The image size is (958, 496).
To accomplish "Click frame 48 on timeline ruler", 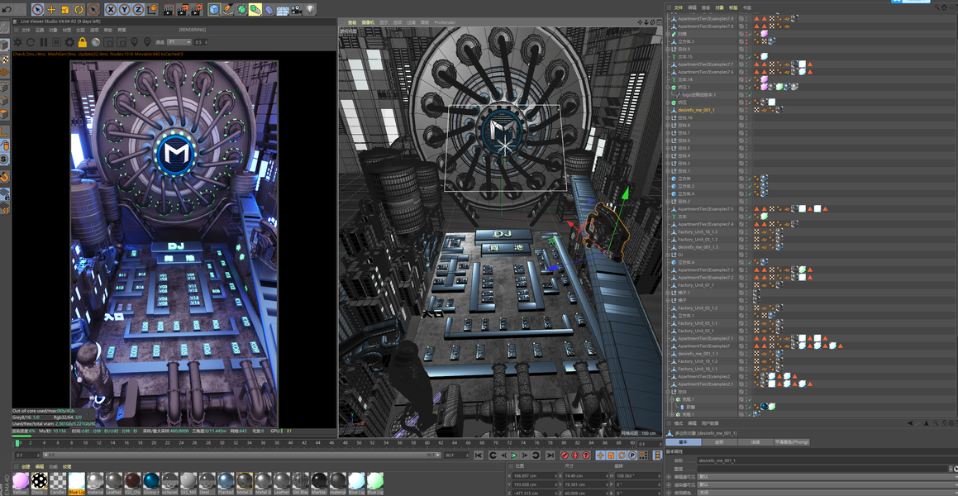I will (346, 443).
